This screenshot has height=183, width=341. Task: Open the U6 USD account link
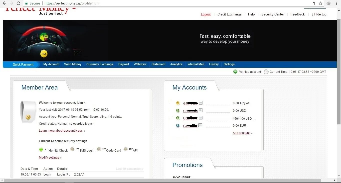click(x=190, y=118)
